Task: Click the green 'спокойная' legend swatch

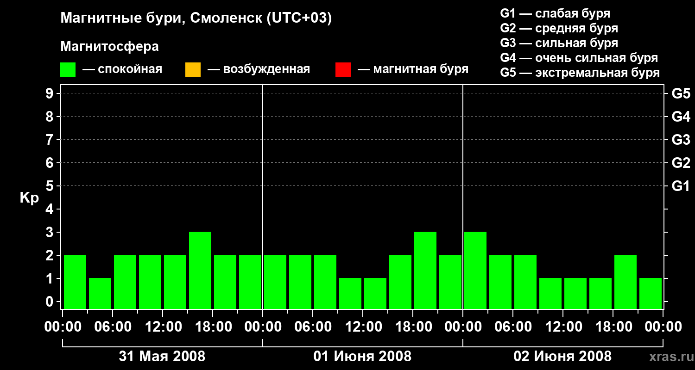Action: [x=68, y=70]
